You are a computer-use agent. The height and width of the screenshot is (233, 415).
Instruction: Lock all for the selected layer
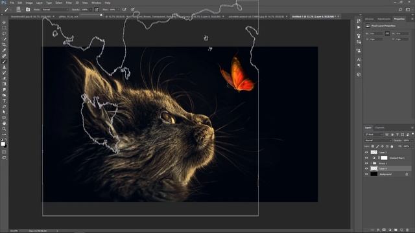tap(392, 146)
